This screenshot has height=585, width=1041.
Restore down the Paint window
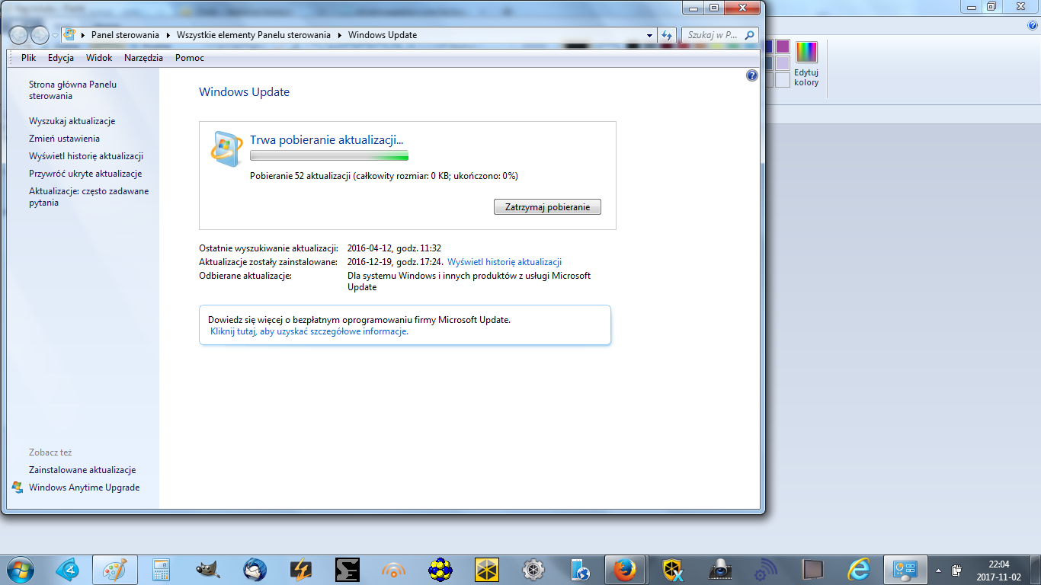[x=991, y=7]
